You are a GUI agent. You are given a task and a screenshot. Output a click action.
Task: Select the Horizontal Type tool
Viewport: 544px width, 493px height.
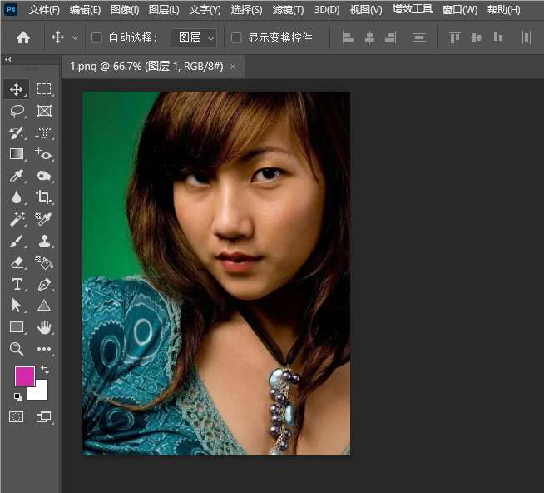pos(17,284)
